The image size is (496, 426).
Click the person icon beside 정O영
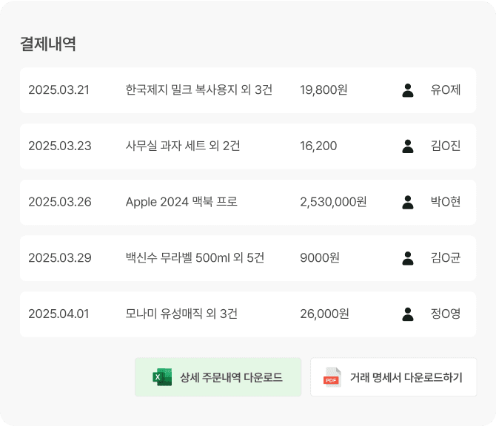pos(408,314)
